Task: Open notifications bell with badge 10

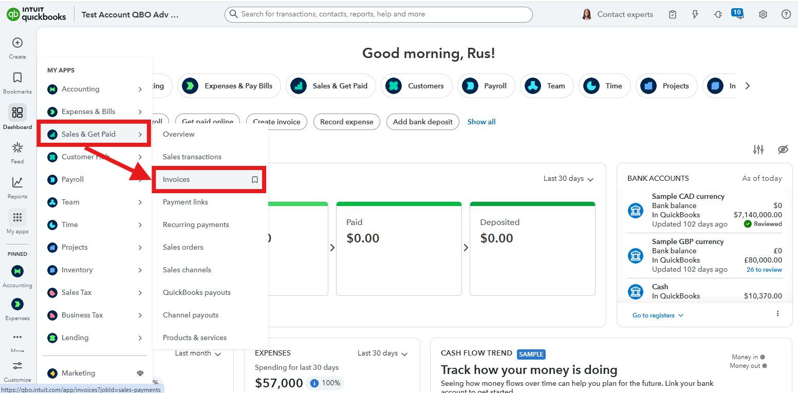Action: click(x=738, y=14)
